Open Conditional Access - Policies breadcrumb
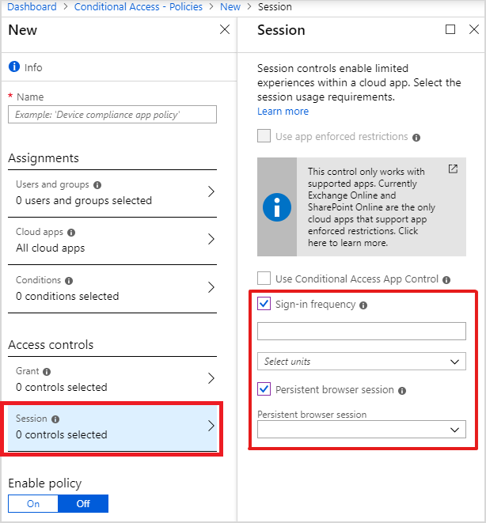The height and width of the screenshot is (523, 486). point(138,6)
